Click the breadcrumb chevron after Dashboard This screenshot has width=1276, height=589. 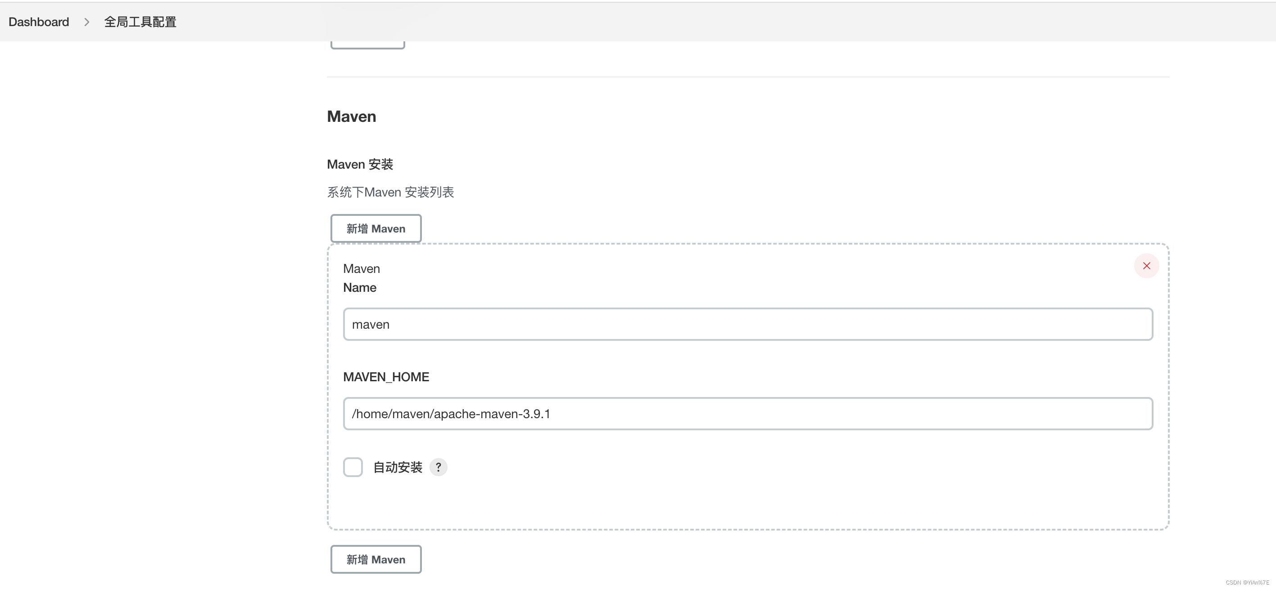click(87, 22)
